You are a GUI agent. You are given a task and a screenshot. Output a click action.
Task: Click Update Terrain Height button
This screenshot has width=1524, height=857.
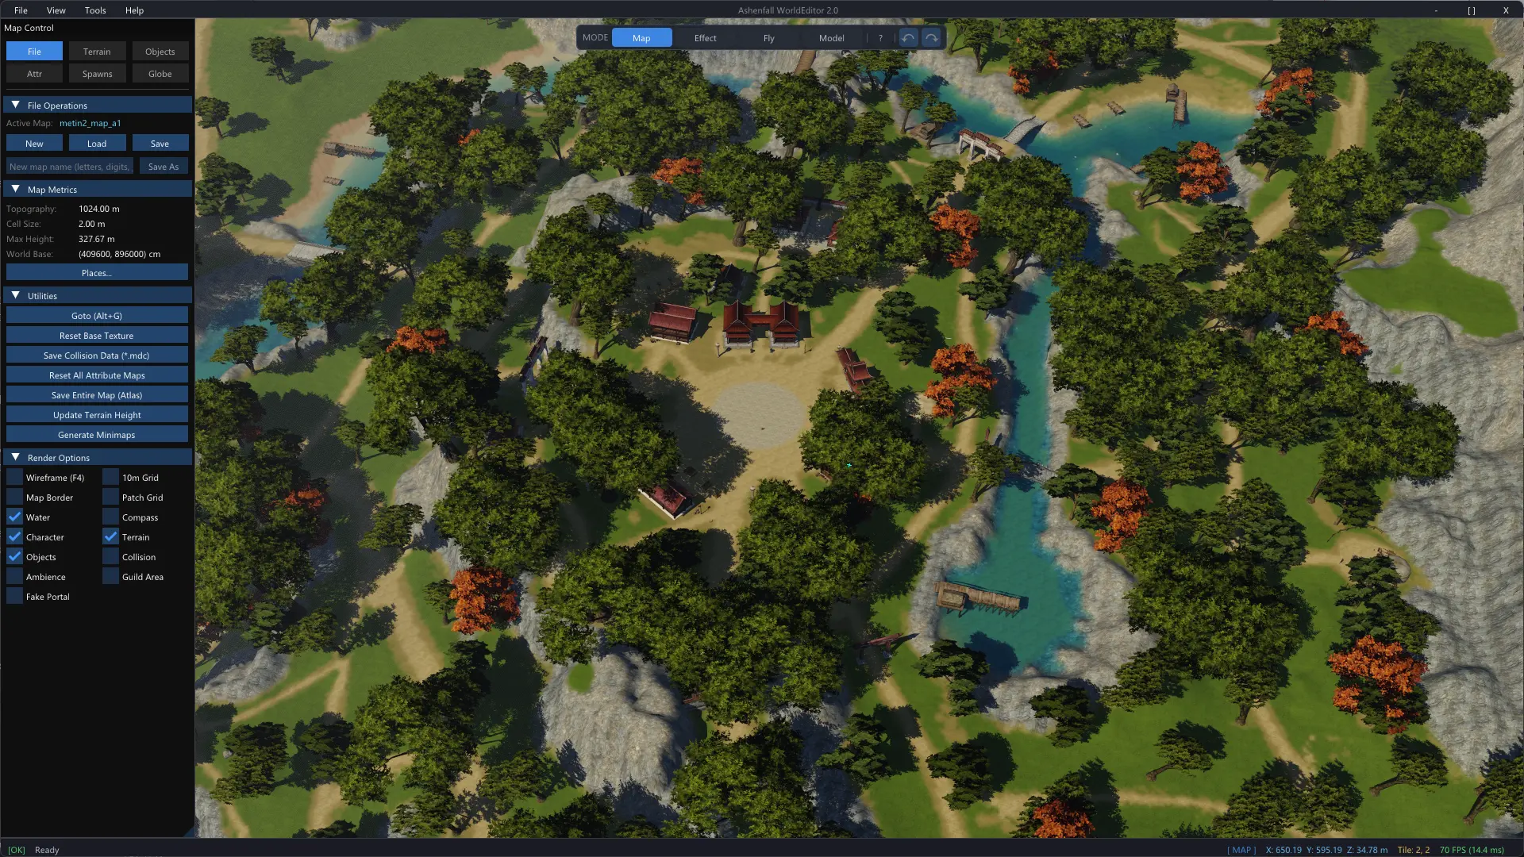pyautogui.click(x=97, y=415)
